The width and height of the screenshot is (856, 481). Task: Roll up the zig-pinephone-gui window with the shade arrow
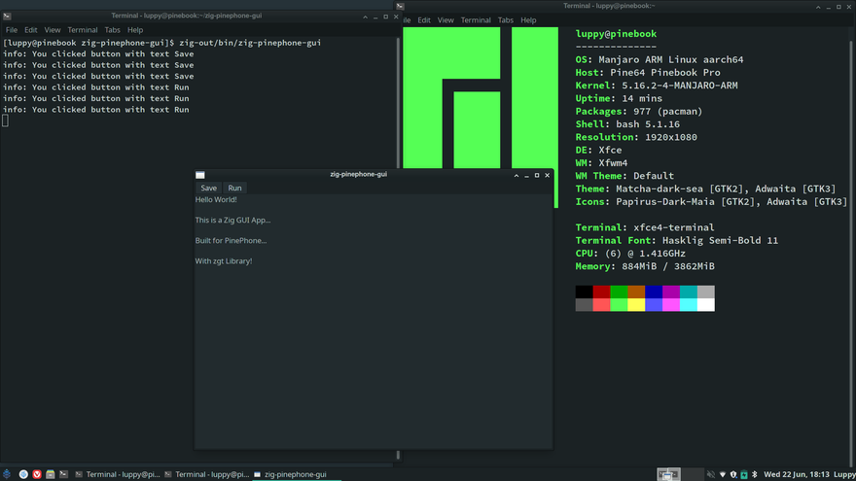[516, 175]
